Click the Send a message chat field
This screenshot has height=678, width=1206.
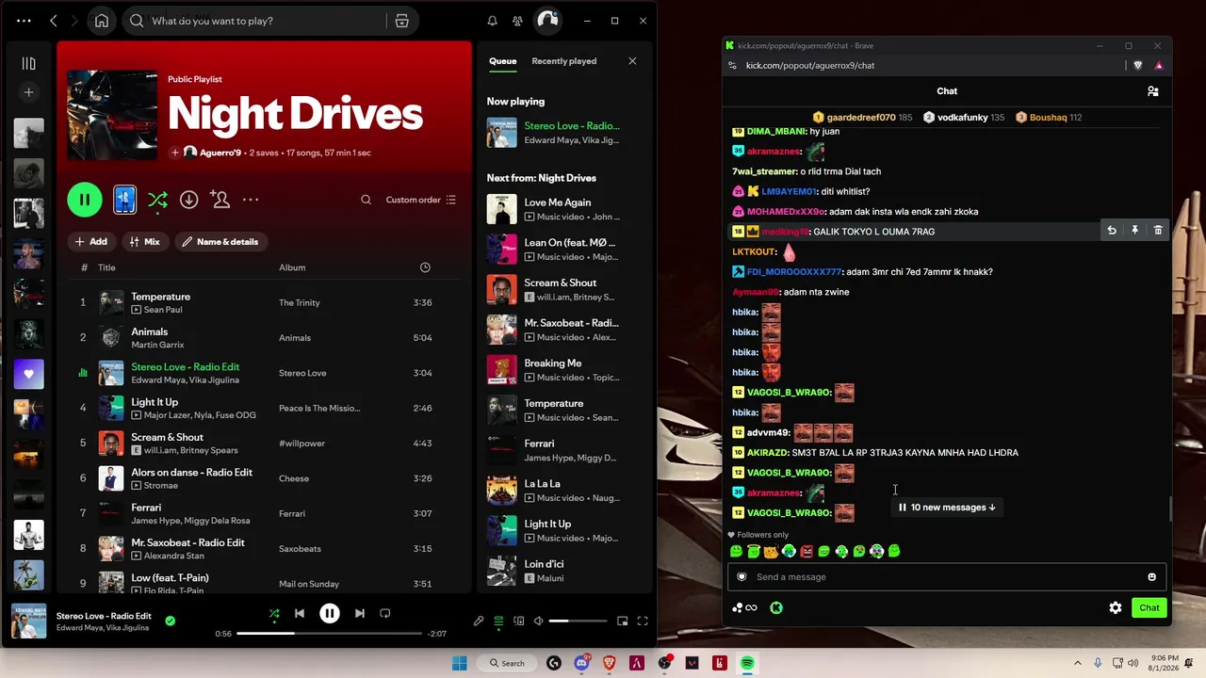pyautogui.click(x=947, y=577)
